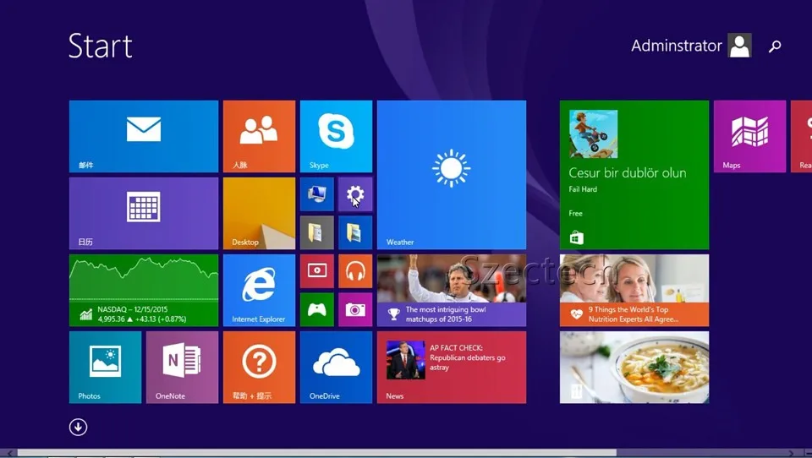The height and width of the screenshot is (458, 812).
Task: Open the Camera small tile
Action: click(x=355, y=309)
